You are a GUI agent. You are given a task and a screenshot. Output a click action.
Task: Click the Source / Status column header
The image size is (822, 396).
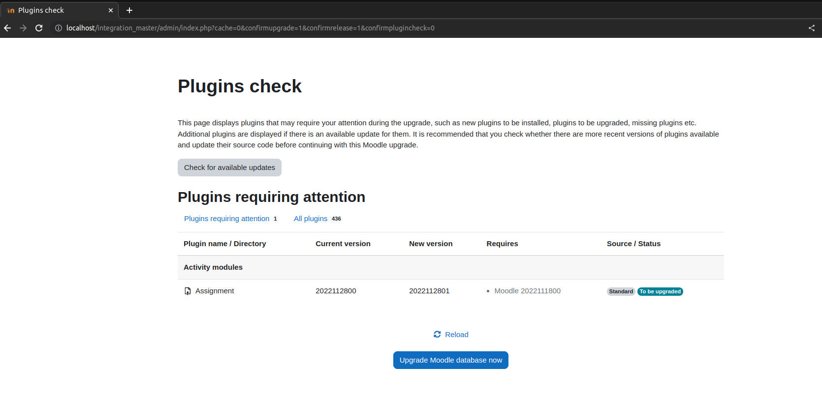click(x=633, y=244)
